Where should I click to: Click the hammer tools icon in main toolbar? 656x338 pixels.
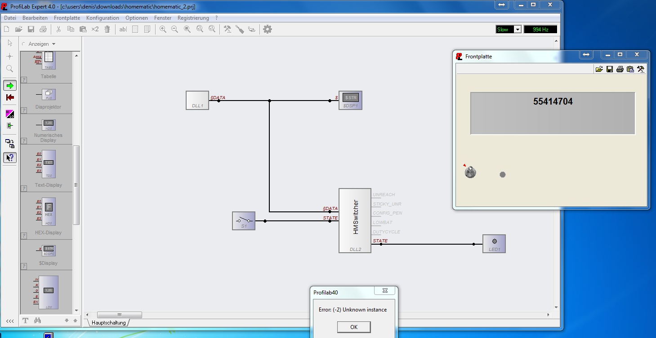[228, 29]
